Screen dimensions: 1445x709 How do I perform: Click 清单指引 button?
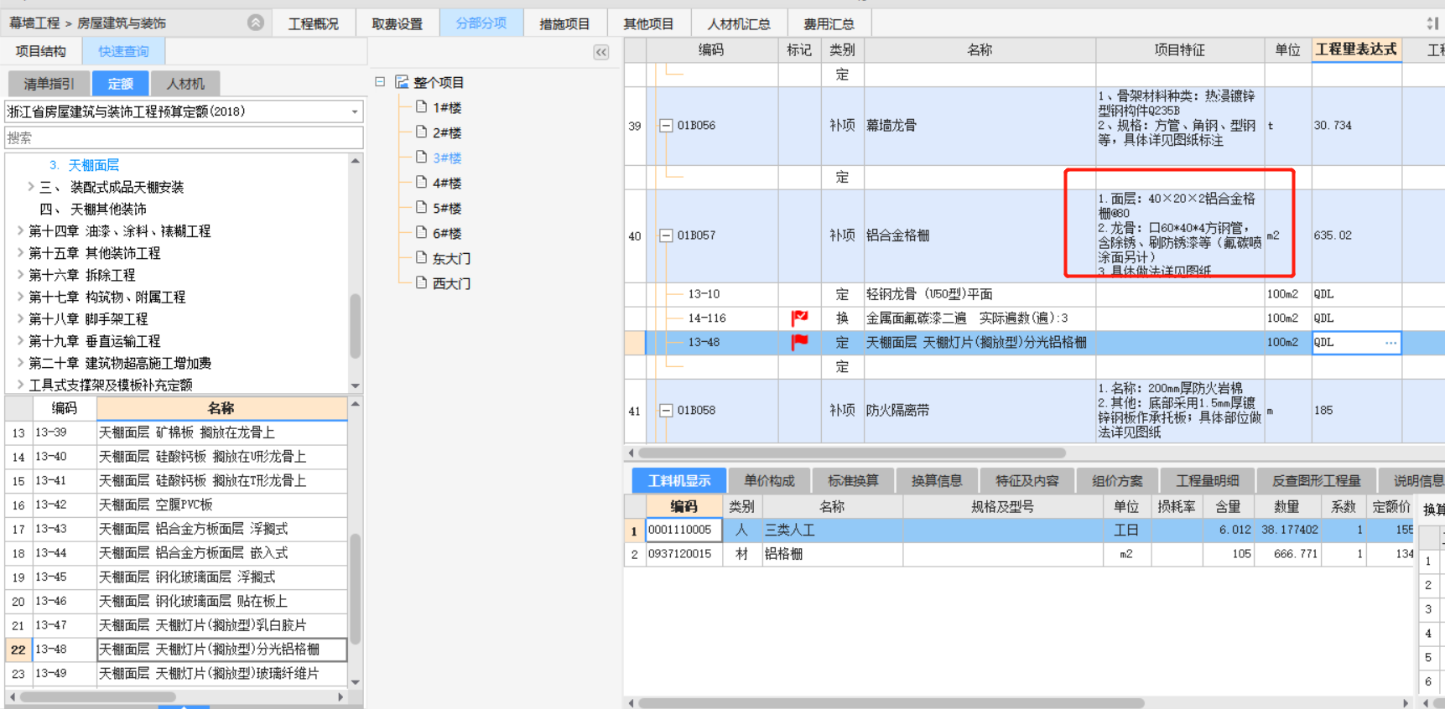pyautogui.click(x=49, y=83)
